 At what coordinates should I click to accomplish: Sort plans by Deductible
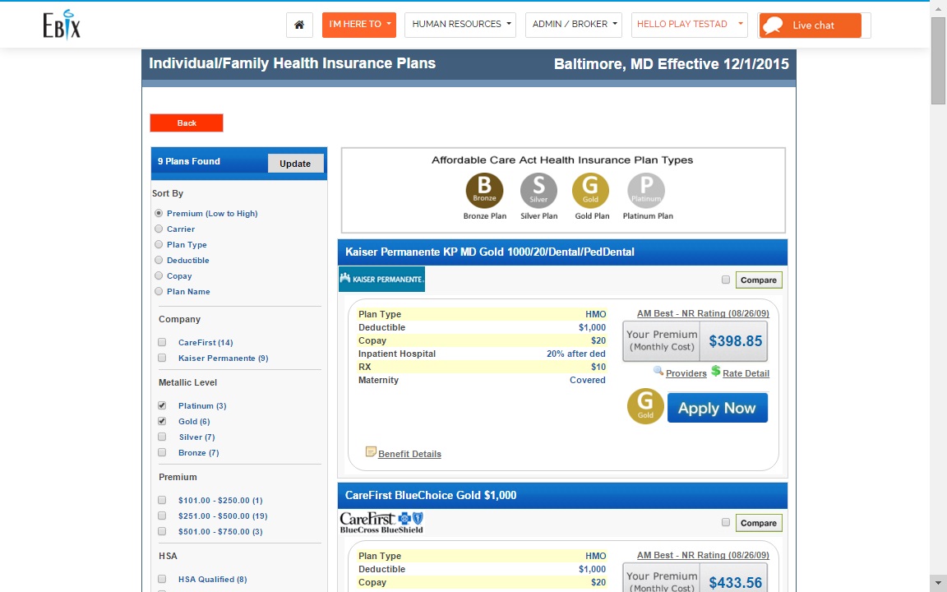pos(159,261)
